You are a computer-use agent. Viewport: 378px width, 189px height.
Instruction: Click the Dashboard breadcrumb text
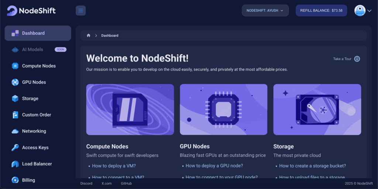pyautogui.click(x=110, y=35)
